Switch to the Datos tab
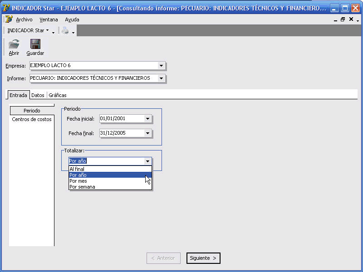This screenshot has height=272, width=363. (x=38, y=95)
